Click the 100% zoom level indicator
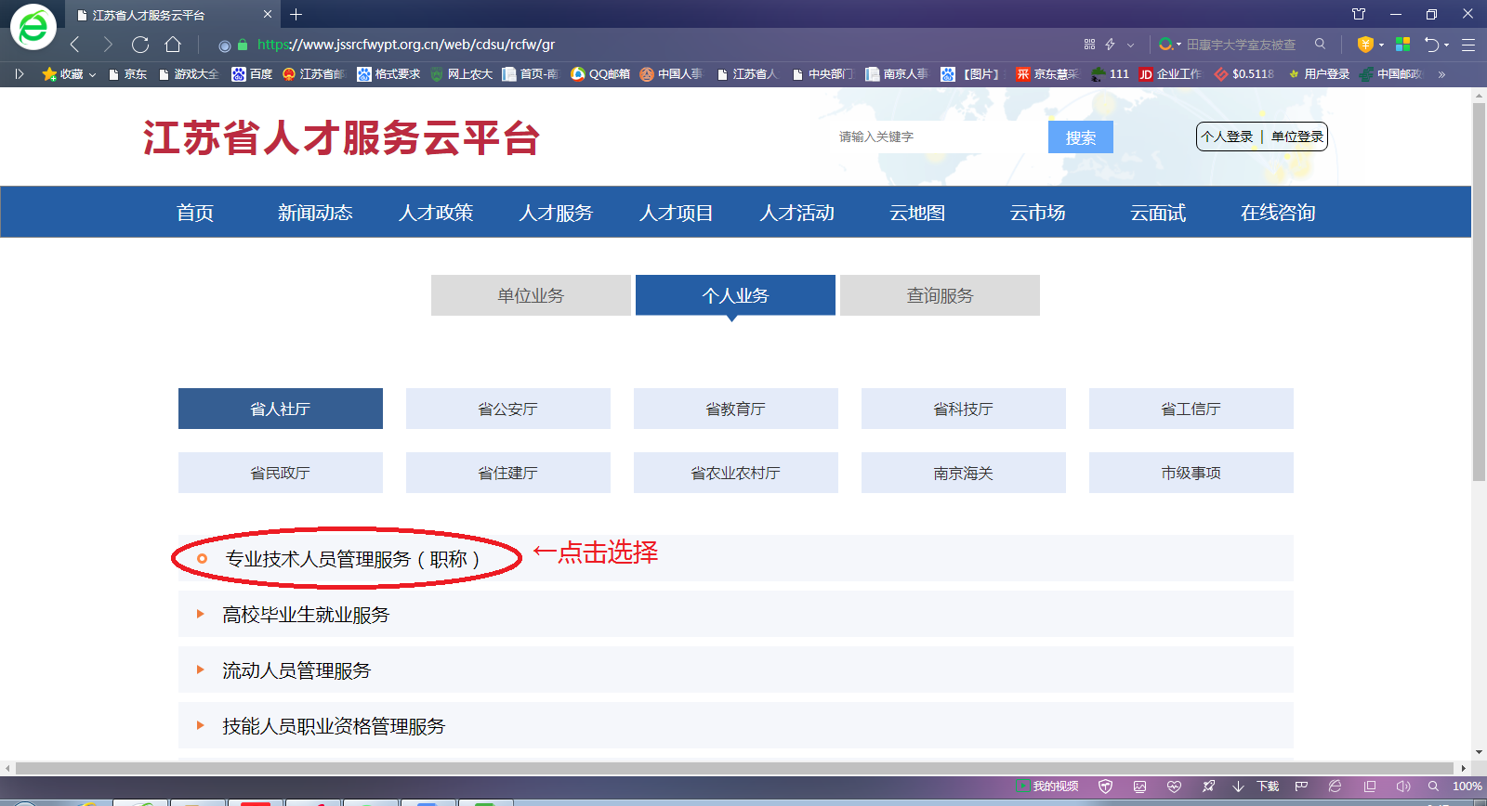 click(x=1467, y=786)
